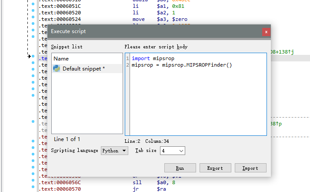This screenshot has height=192, width=310.
Task: Click breakpoint dot at address 00060570
Action: click(x=33, y=189)
